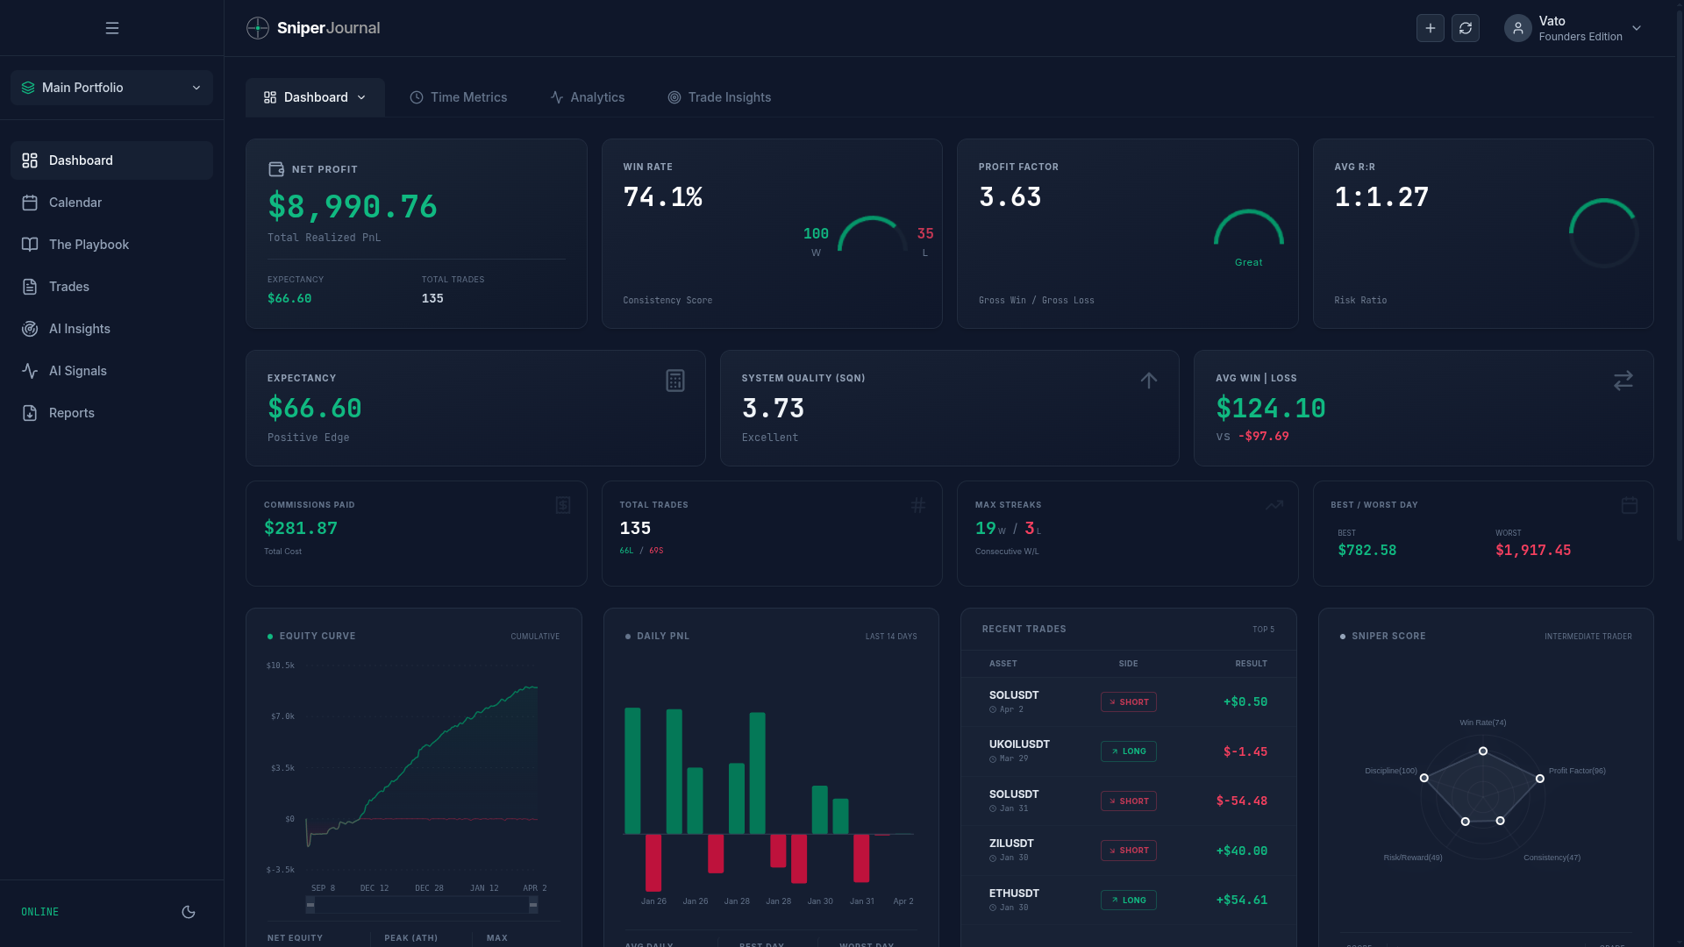Switch to the Trade Insights tab
Screen dimensions: 1684x947
point(719,97)
